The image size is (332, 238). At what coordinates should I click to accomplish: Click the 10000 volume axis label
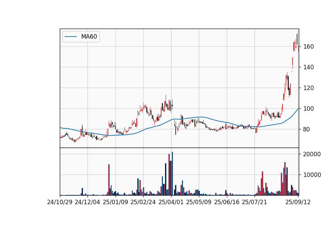pyautogui.click(x=312, y=175)
